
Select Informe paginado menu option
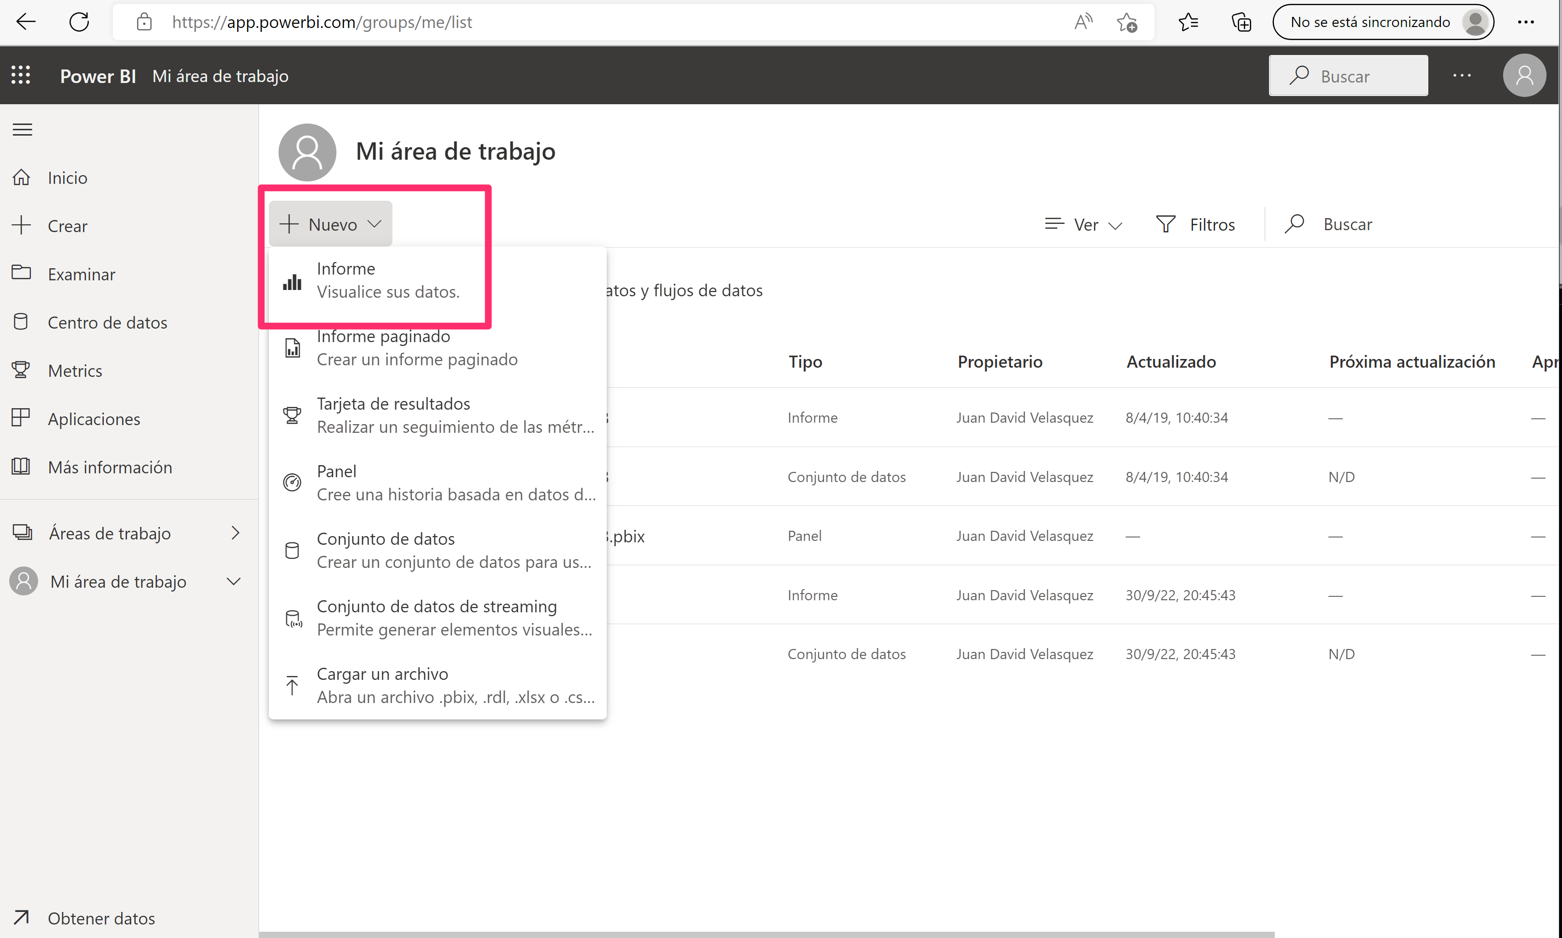[437, 348]
